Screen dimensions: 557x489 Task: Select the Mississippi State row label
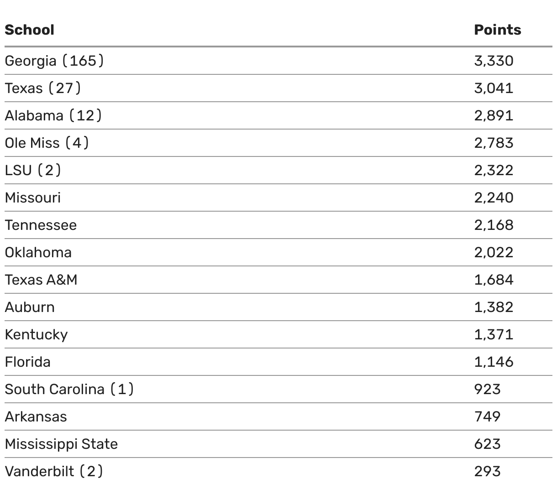click(62, 444)
